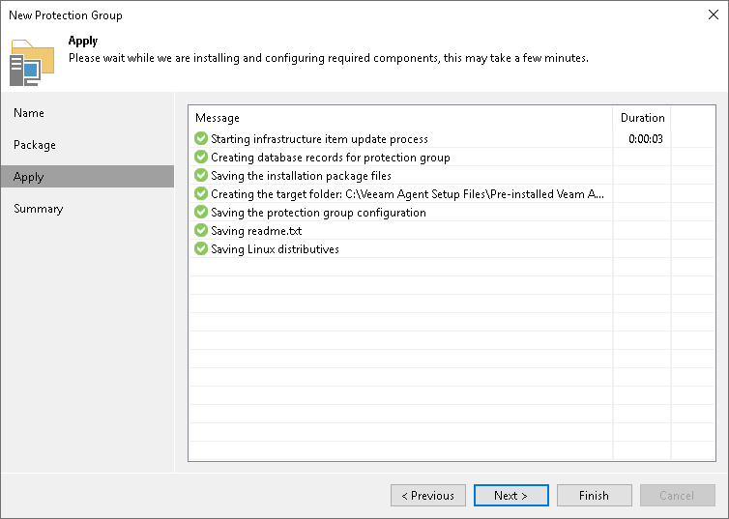Click the protection group folder icon in header
Image resolution: width=729 pixels, height=519 pixels.
pyautogui.click(x=32, y=63)
